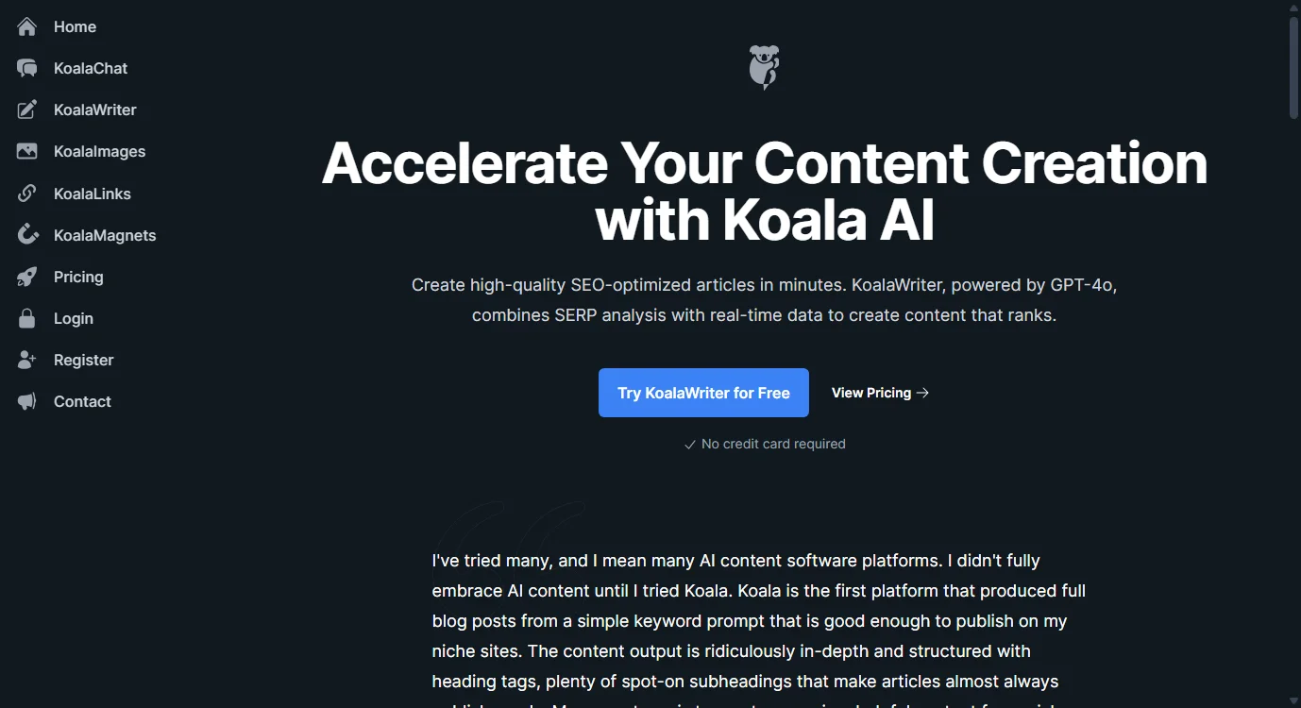The width and height of the screenshot is (1301, 708).
Task: Select the Home house icon
Action: (x=26, y=26)
